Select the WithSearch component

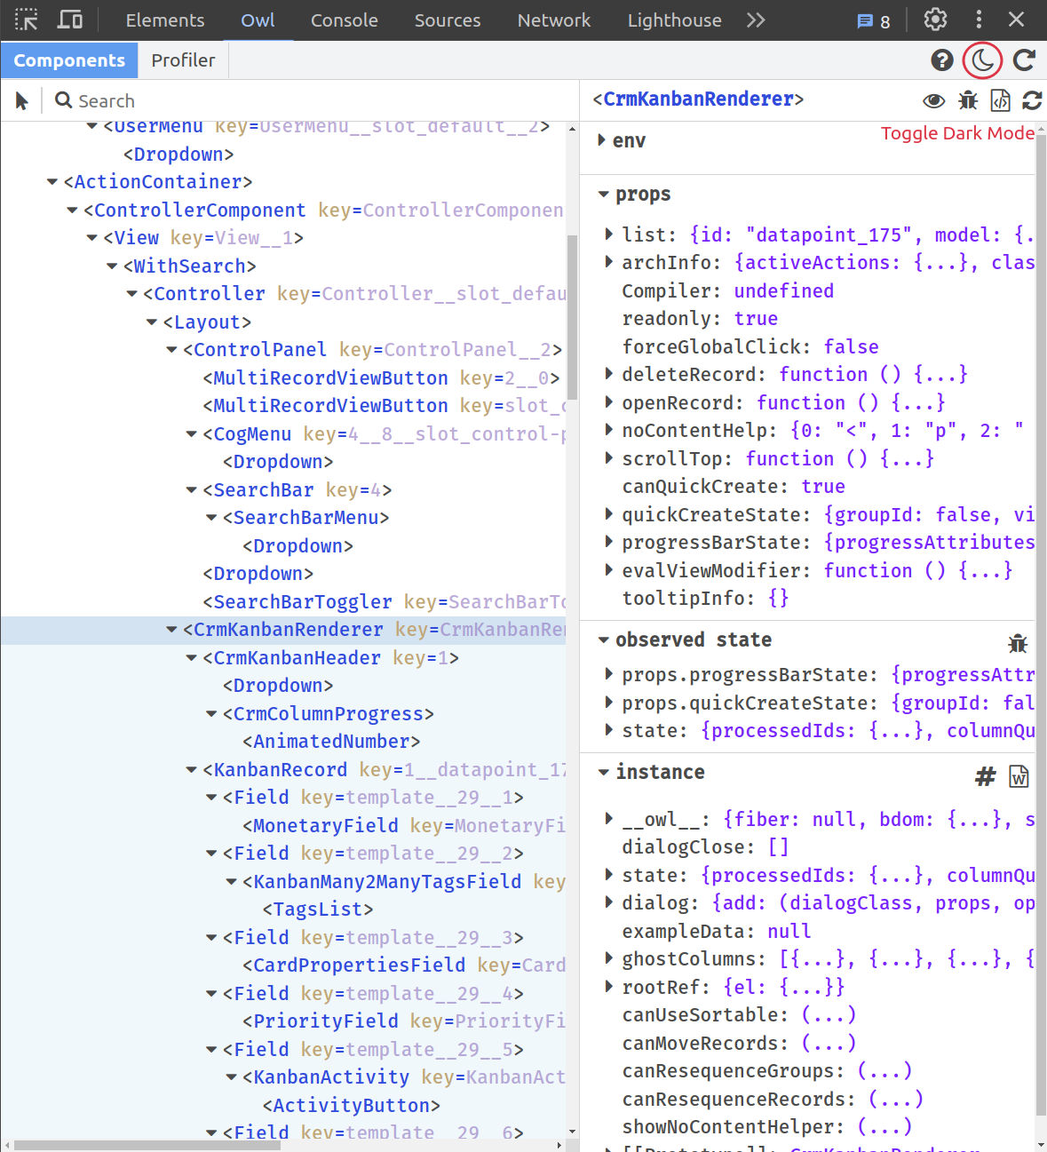190,266
